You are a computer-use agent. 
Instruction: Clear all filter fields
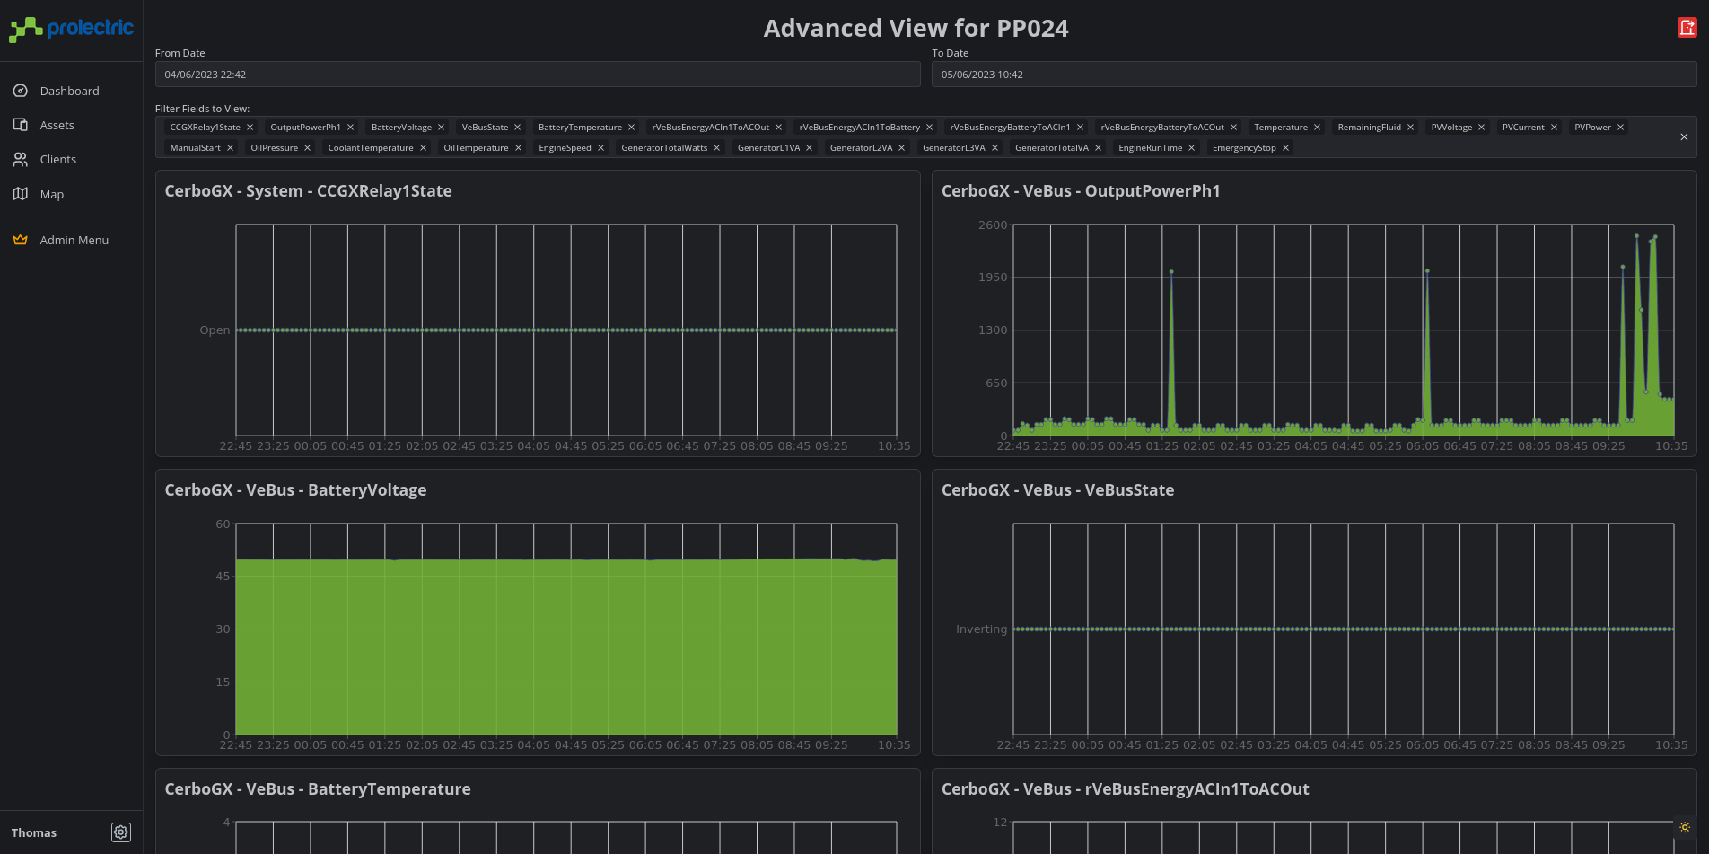pyautogui.click(x=1684, y=137)
